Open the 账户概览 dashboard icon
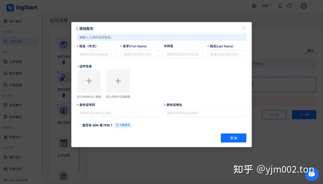The image size is (323, 184). click(x=6, y=21)
